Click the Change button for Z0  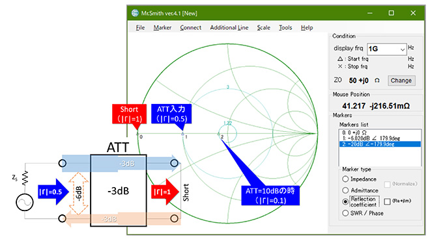click(401, 81)
